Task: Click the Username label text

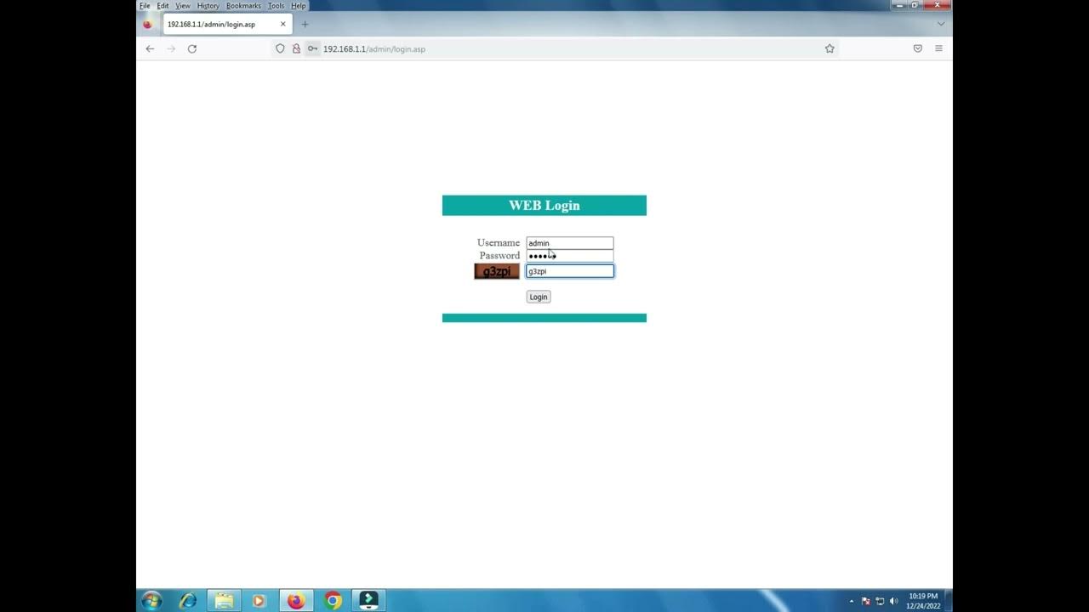Action: coord(499,243)
